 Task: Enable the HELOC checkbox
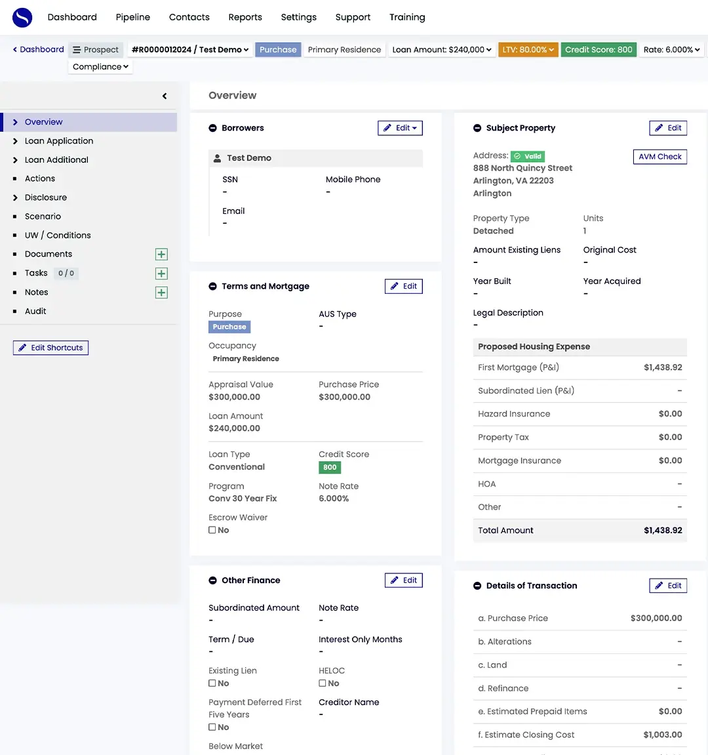323,684
